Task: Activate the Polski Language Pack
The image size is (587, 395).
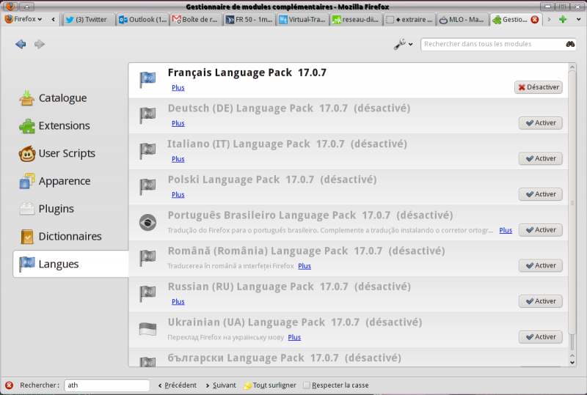Action: click(x=541, y=194)
